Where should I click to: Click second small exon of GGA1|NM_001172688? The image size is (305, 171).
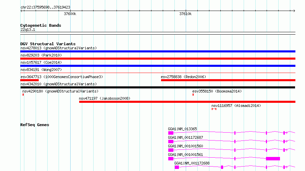[222, 167]
